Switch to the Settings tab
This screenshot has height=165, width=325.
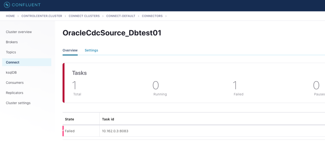[91, 50]
